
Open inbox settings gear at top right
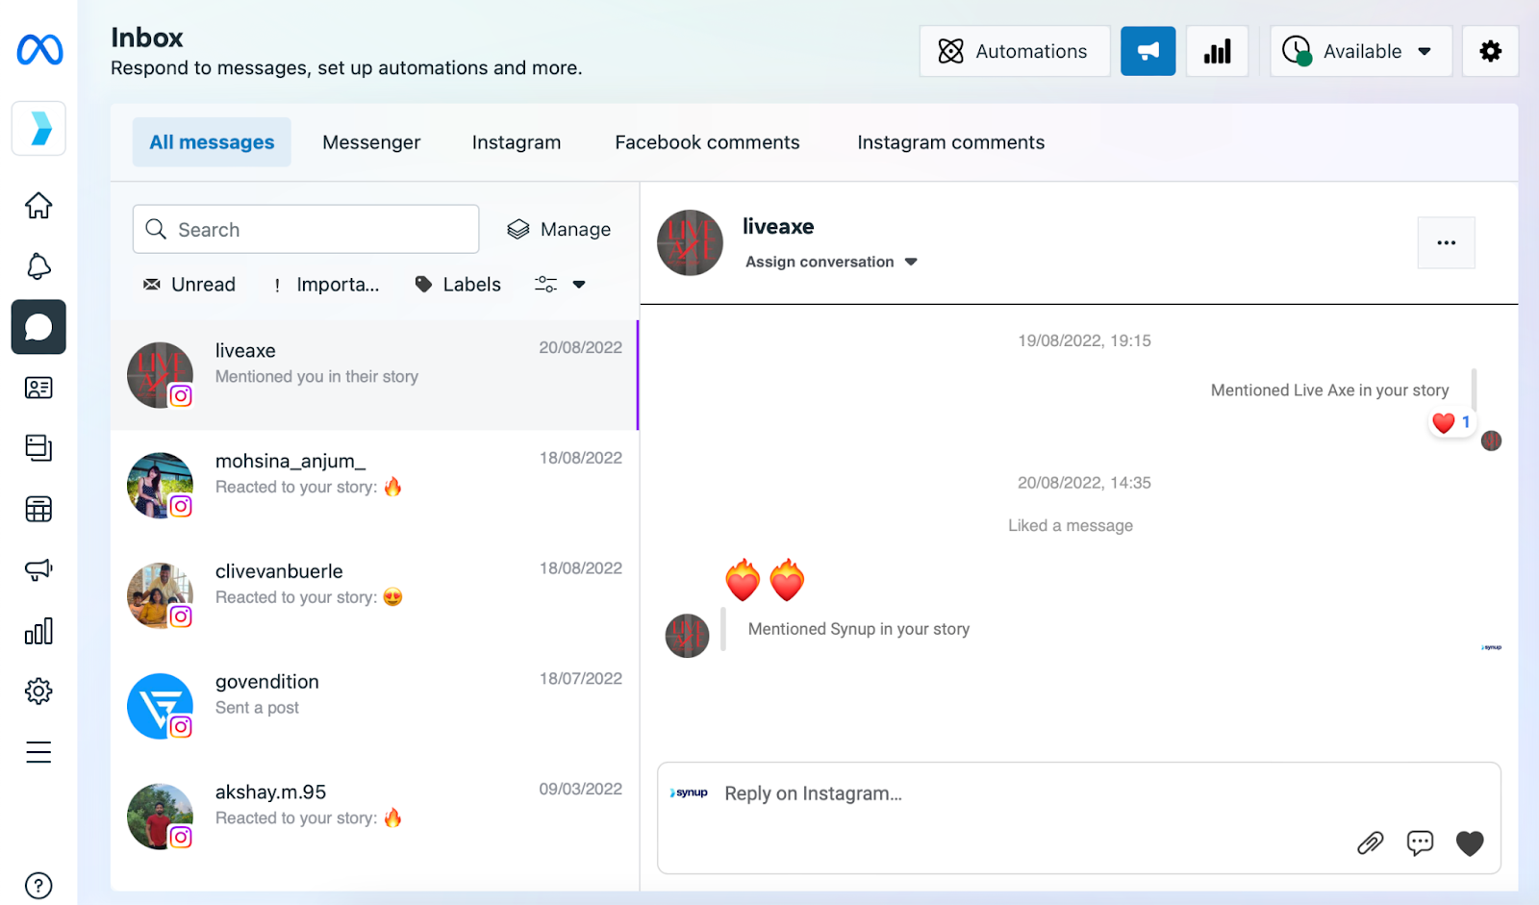(x=1490, y=51)
